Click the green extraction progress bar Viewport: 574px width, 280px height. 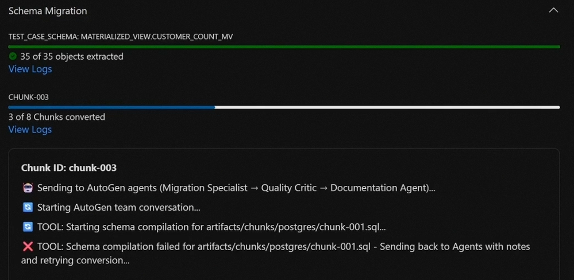click(x=284, y=47)
